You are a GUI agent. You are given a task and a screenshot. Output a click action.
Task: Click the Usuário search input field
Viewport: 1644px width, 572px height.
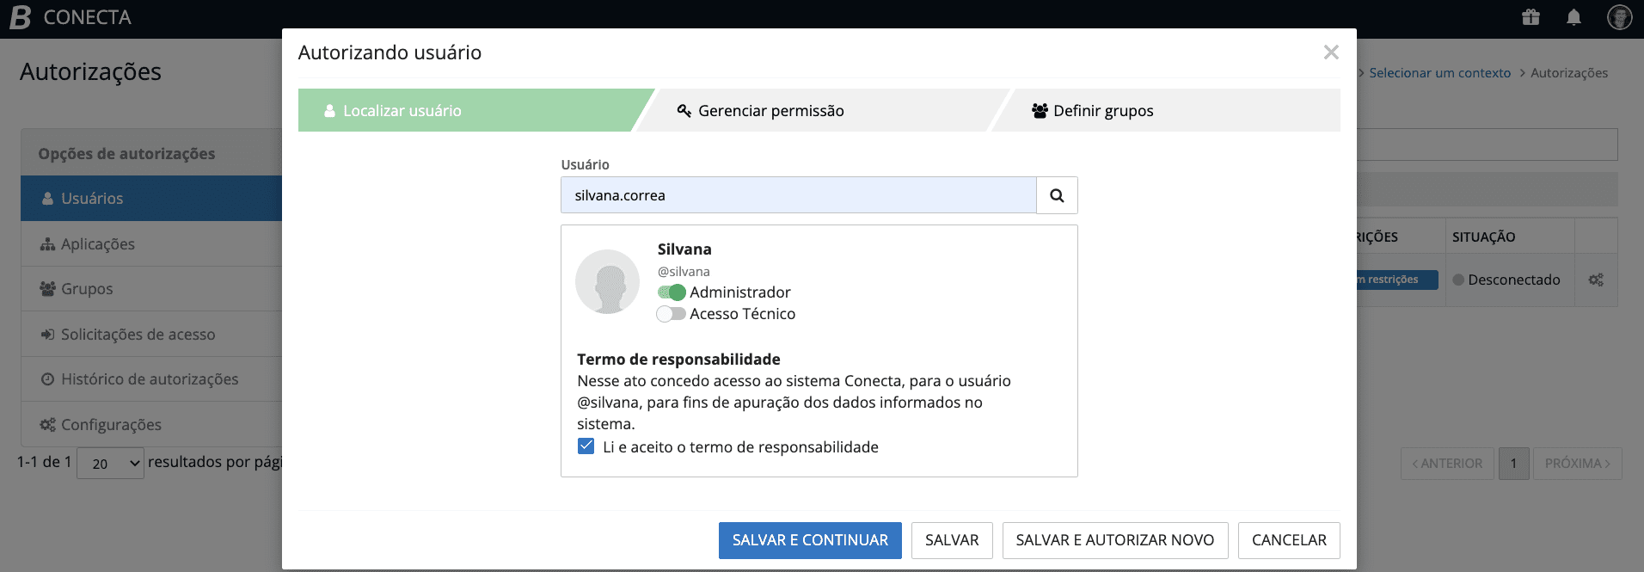(x=798, y=195)
